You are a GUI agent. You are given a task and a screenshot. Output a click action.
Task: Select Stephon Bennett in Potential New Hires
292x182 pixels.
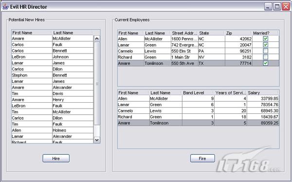point(53,75)
